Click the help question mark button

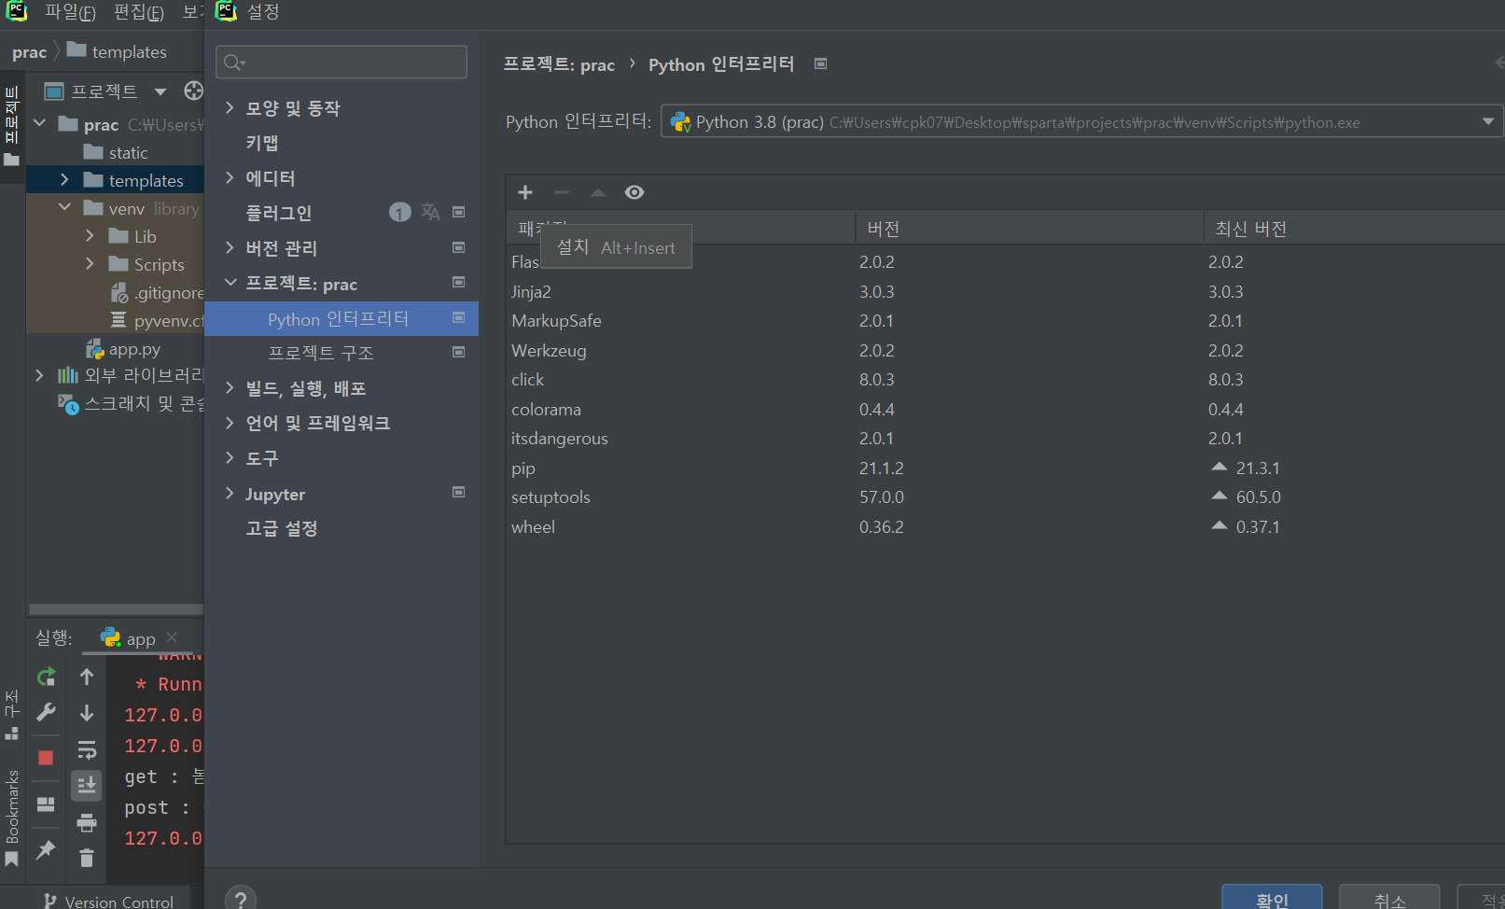241,898
